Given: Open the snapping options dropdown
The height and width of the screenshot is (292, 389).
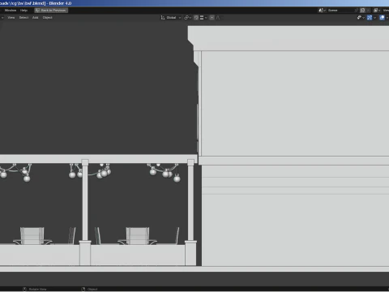Looking at the screenshot, I should point(203,18).
